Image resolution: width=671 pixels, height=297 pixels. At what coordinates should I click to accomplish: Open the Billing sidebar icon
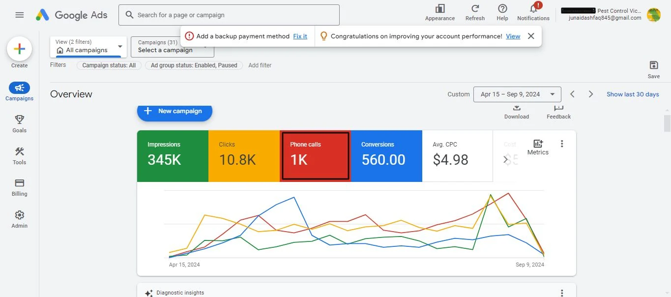point(20,183)
